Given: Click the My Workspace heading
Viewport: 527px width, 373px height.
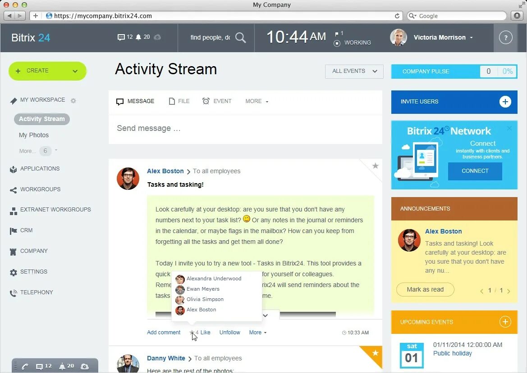Looking at the screenshot, I should (x=42, y=100).
